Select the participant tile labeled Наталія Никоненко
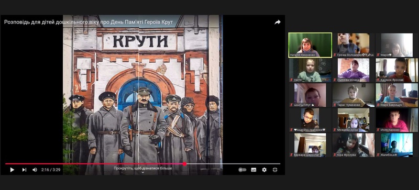Viewport: 419px width, 190px height. pyautogui.click(x=310, y=45)
